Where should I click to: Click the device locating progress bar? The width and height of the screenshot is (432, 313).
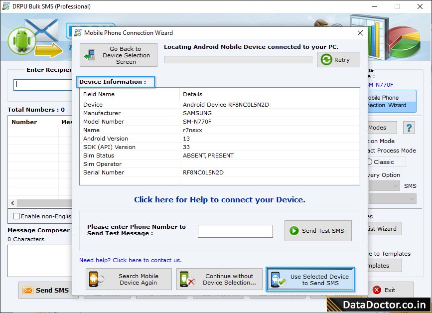click(238, 59)
